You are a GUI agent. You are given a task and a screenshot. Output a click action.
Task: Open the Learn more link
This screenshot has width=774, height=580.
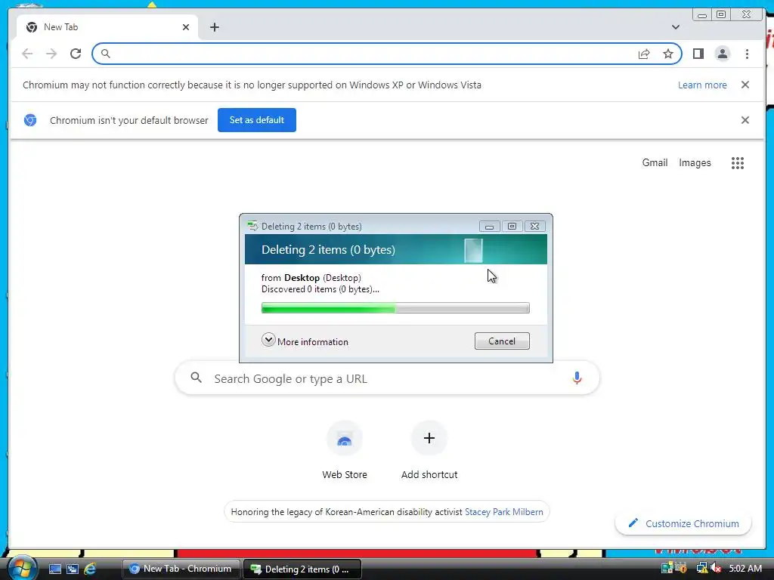pyautogui.click(x=702, y=85)
